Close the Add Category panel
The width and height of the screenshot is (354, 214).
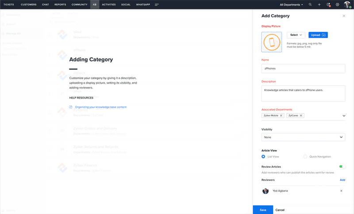click(344, 16)
